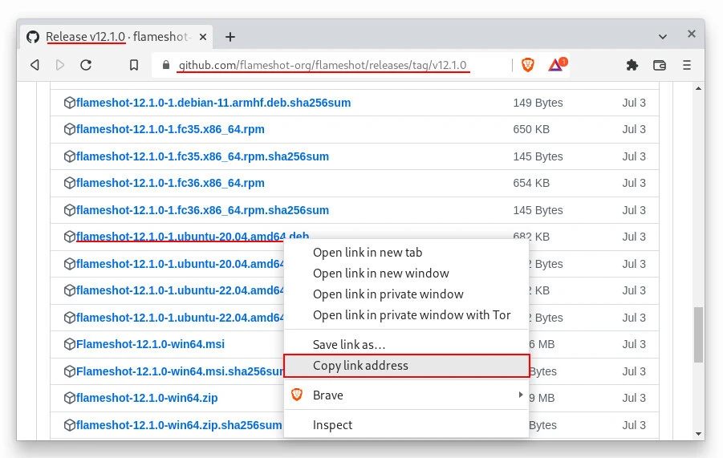Download flameshot-12.1.0-1.fc35.x86_64.rpm
723x458 pixels.
pyautogui.click(x=170, y=129)
